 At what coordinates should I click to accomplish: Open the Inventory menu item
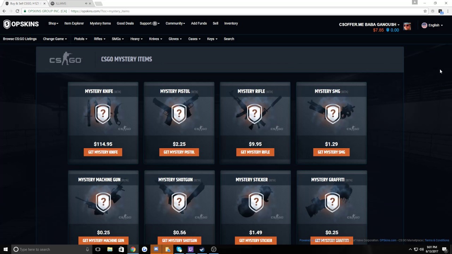pyautogui.click(x=231, y=23)
